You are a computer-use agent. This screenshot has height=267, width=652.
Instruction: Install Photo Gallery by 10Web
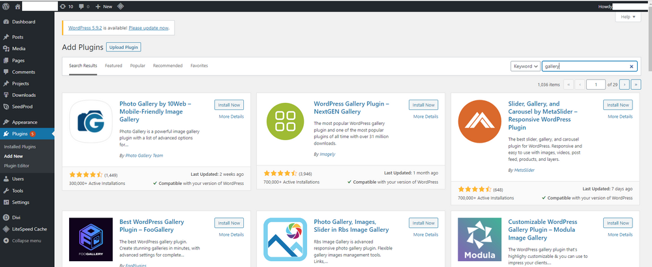229,105
